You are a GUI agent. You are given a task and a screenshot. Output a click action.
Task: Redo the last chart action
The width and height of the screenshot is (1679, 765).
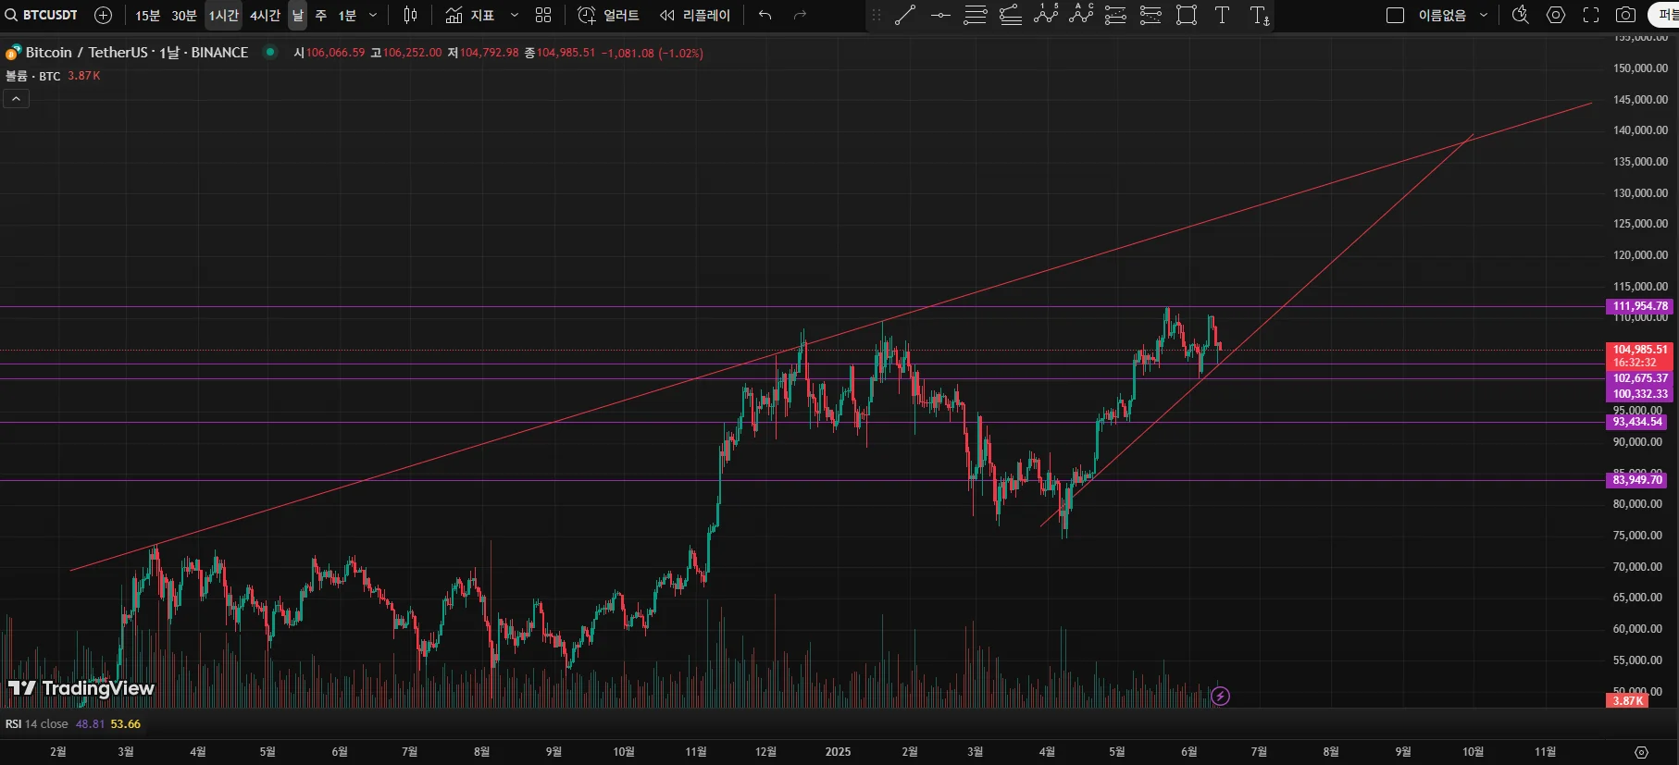click(801, 15)
